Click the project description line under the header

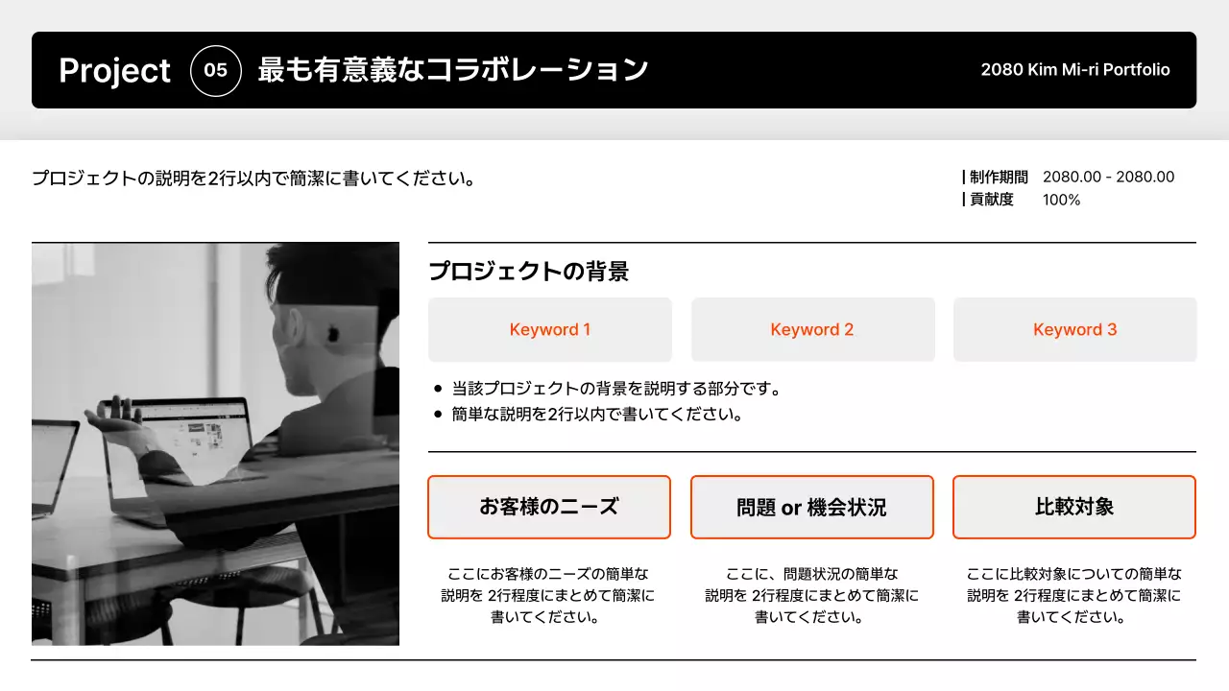(253, 179)
